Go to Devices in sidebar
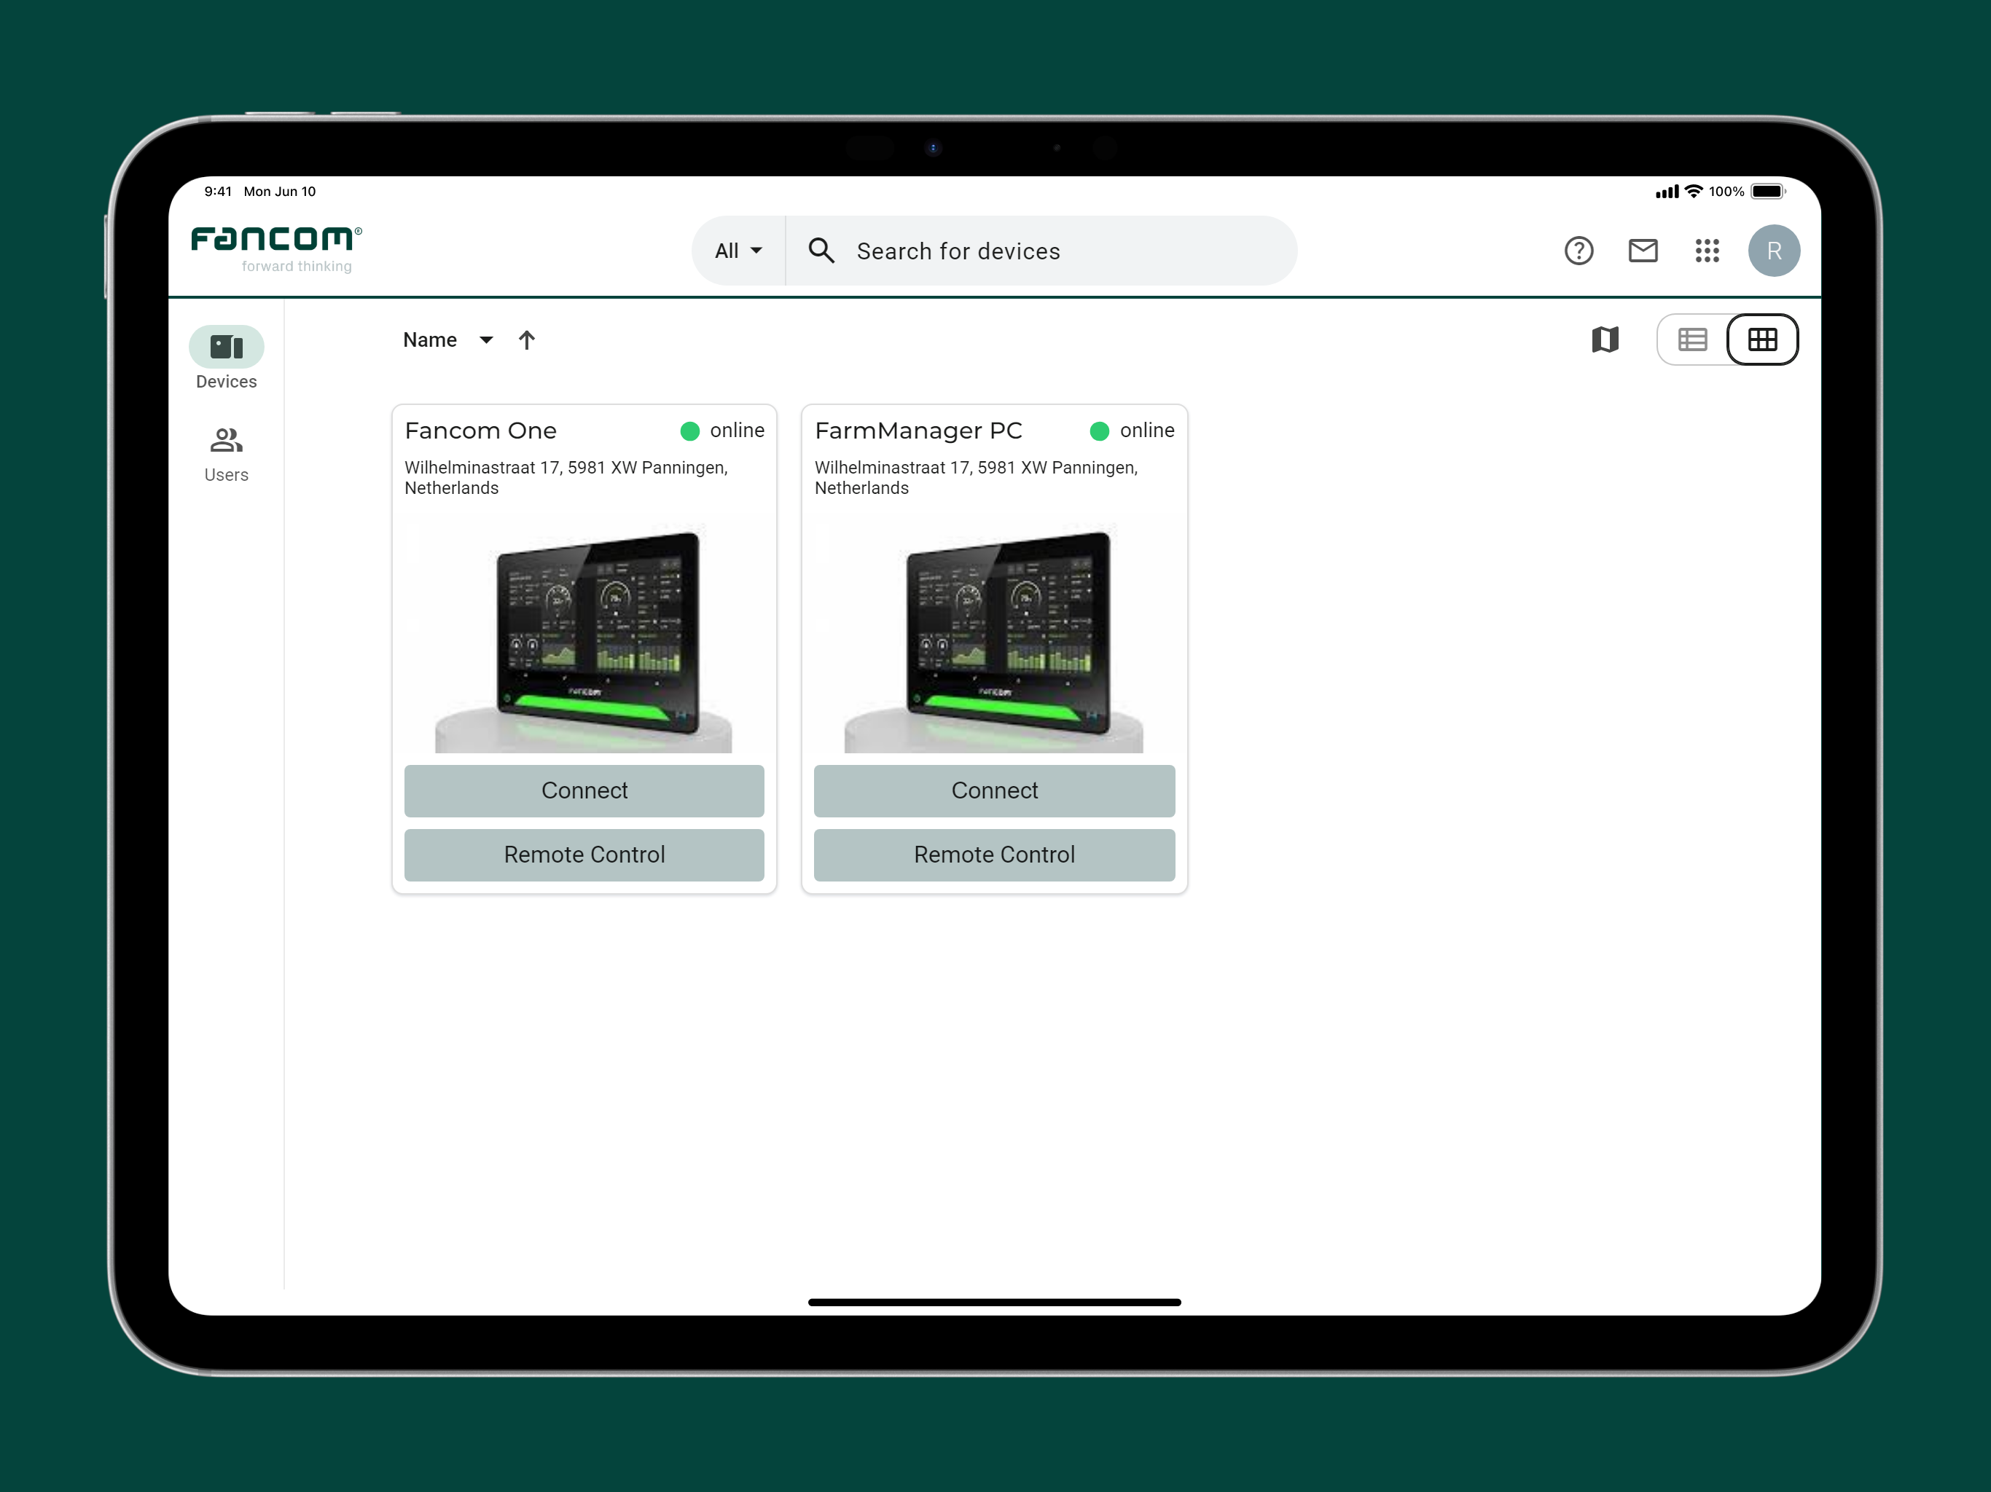 click(x=226, y=358)
